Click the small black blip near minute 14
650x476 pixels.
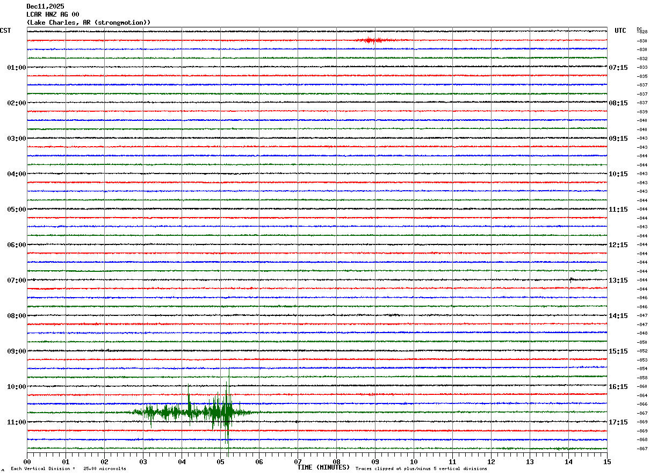[571, 279]
